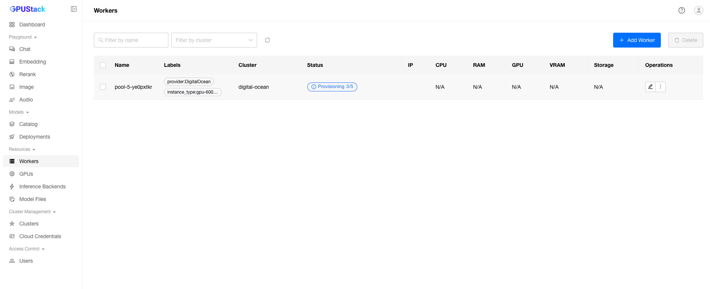Viewport: 710px width, 289px height.
Task: Click the Delete button
Action: pos(685,40)
